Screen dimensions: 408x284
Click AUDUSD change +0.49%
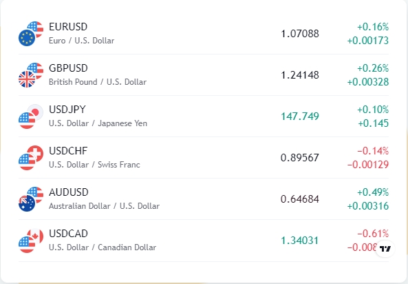(x=373, y=192)
